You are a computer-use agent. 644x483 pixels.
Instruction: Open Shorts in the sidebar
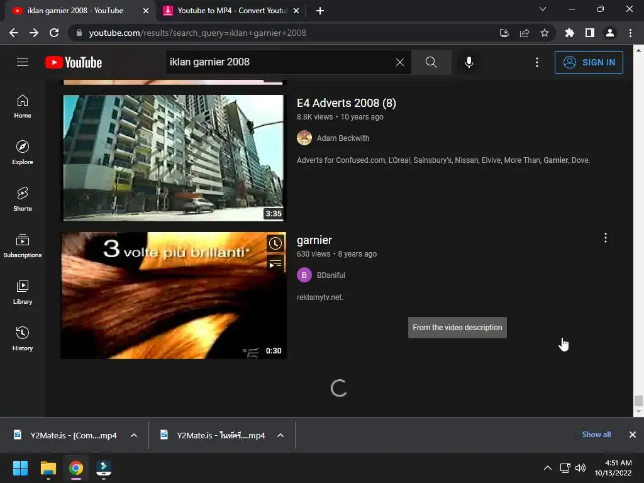click(23, 199)
